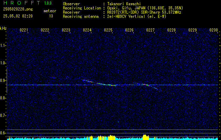Viewport: 221px width, 140px height.
Task: Click the 0.6 frequency axis label
Action: (x=3, y=133)
